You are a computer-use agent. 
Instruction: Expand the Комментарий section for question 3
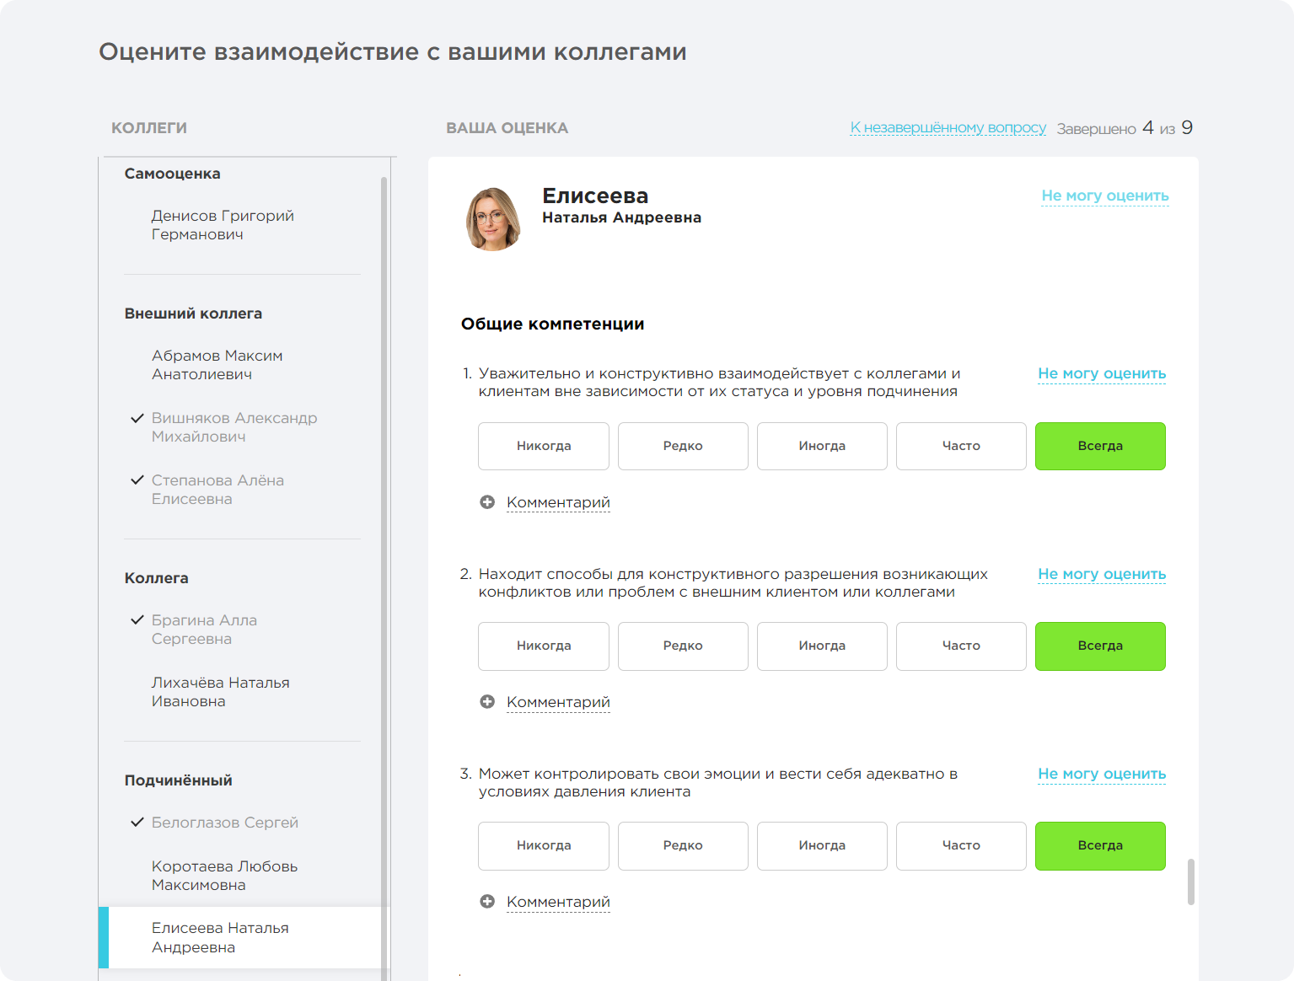pos(557,901)
